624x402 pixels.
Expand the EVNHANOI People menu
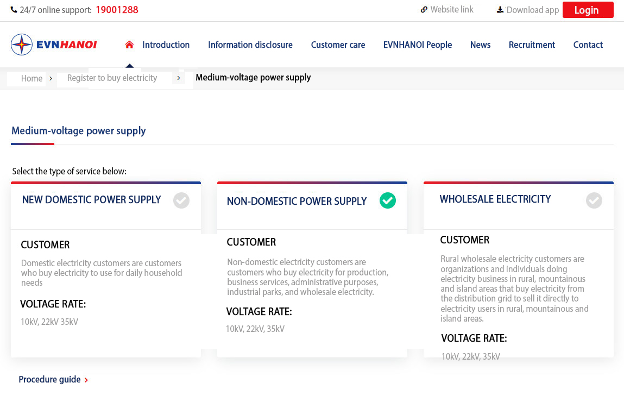pos(417,45)
